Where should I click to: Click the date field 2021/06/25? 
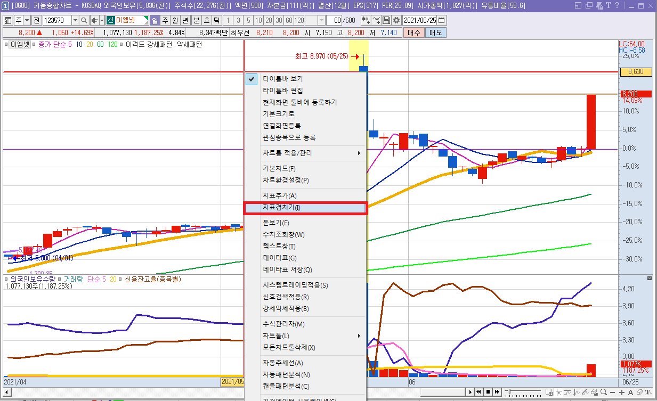click(419, 20)
